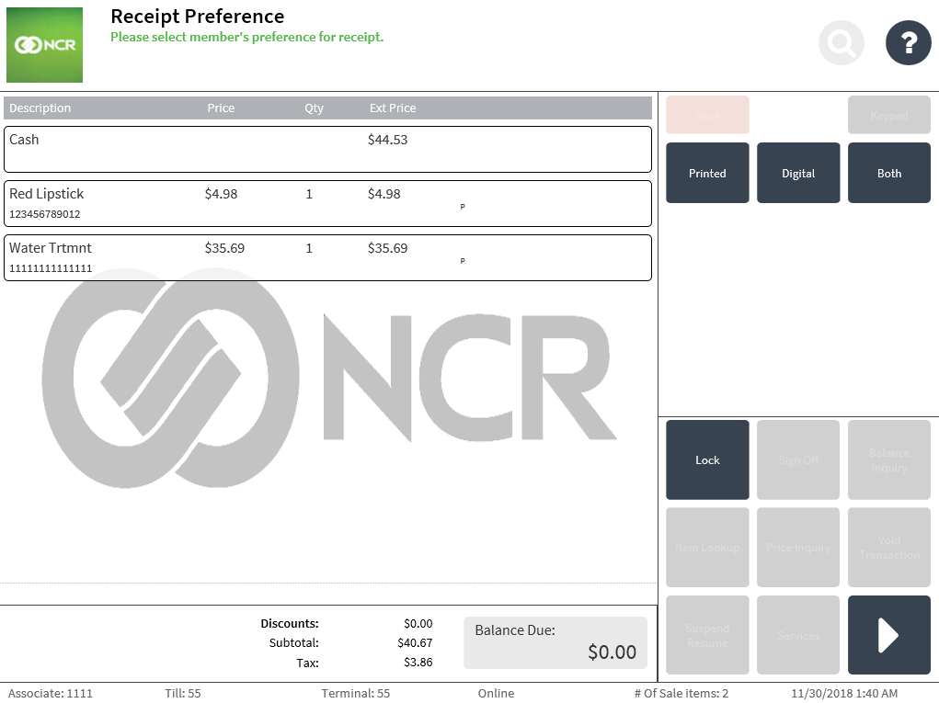Click the Receipt Preference title

pyautogui.click(x=198, y=17)
